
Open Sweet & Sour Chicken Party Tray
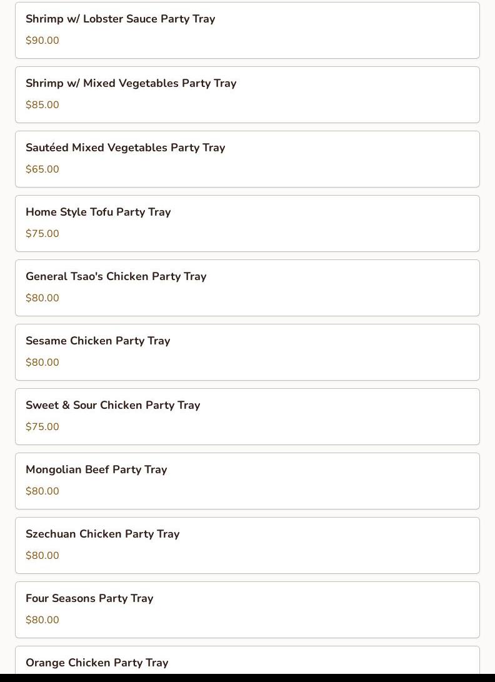tap(112, 405)
